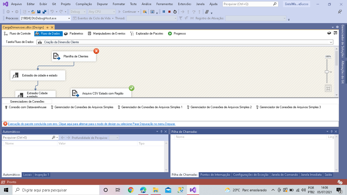Click the Open File folder icon

click(33, 12)
